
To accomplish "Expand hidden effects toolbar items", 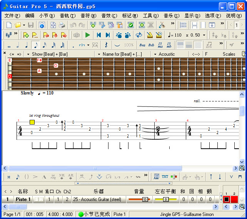I will pyautogui.click(x=146, y=175).
